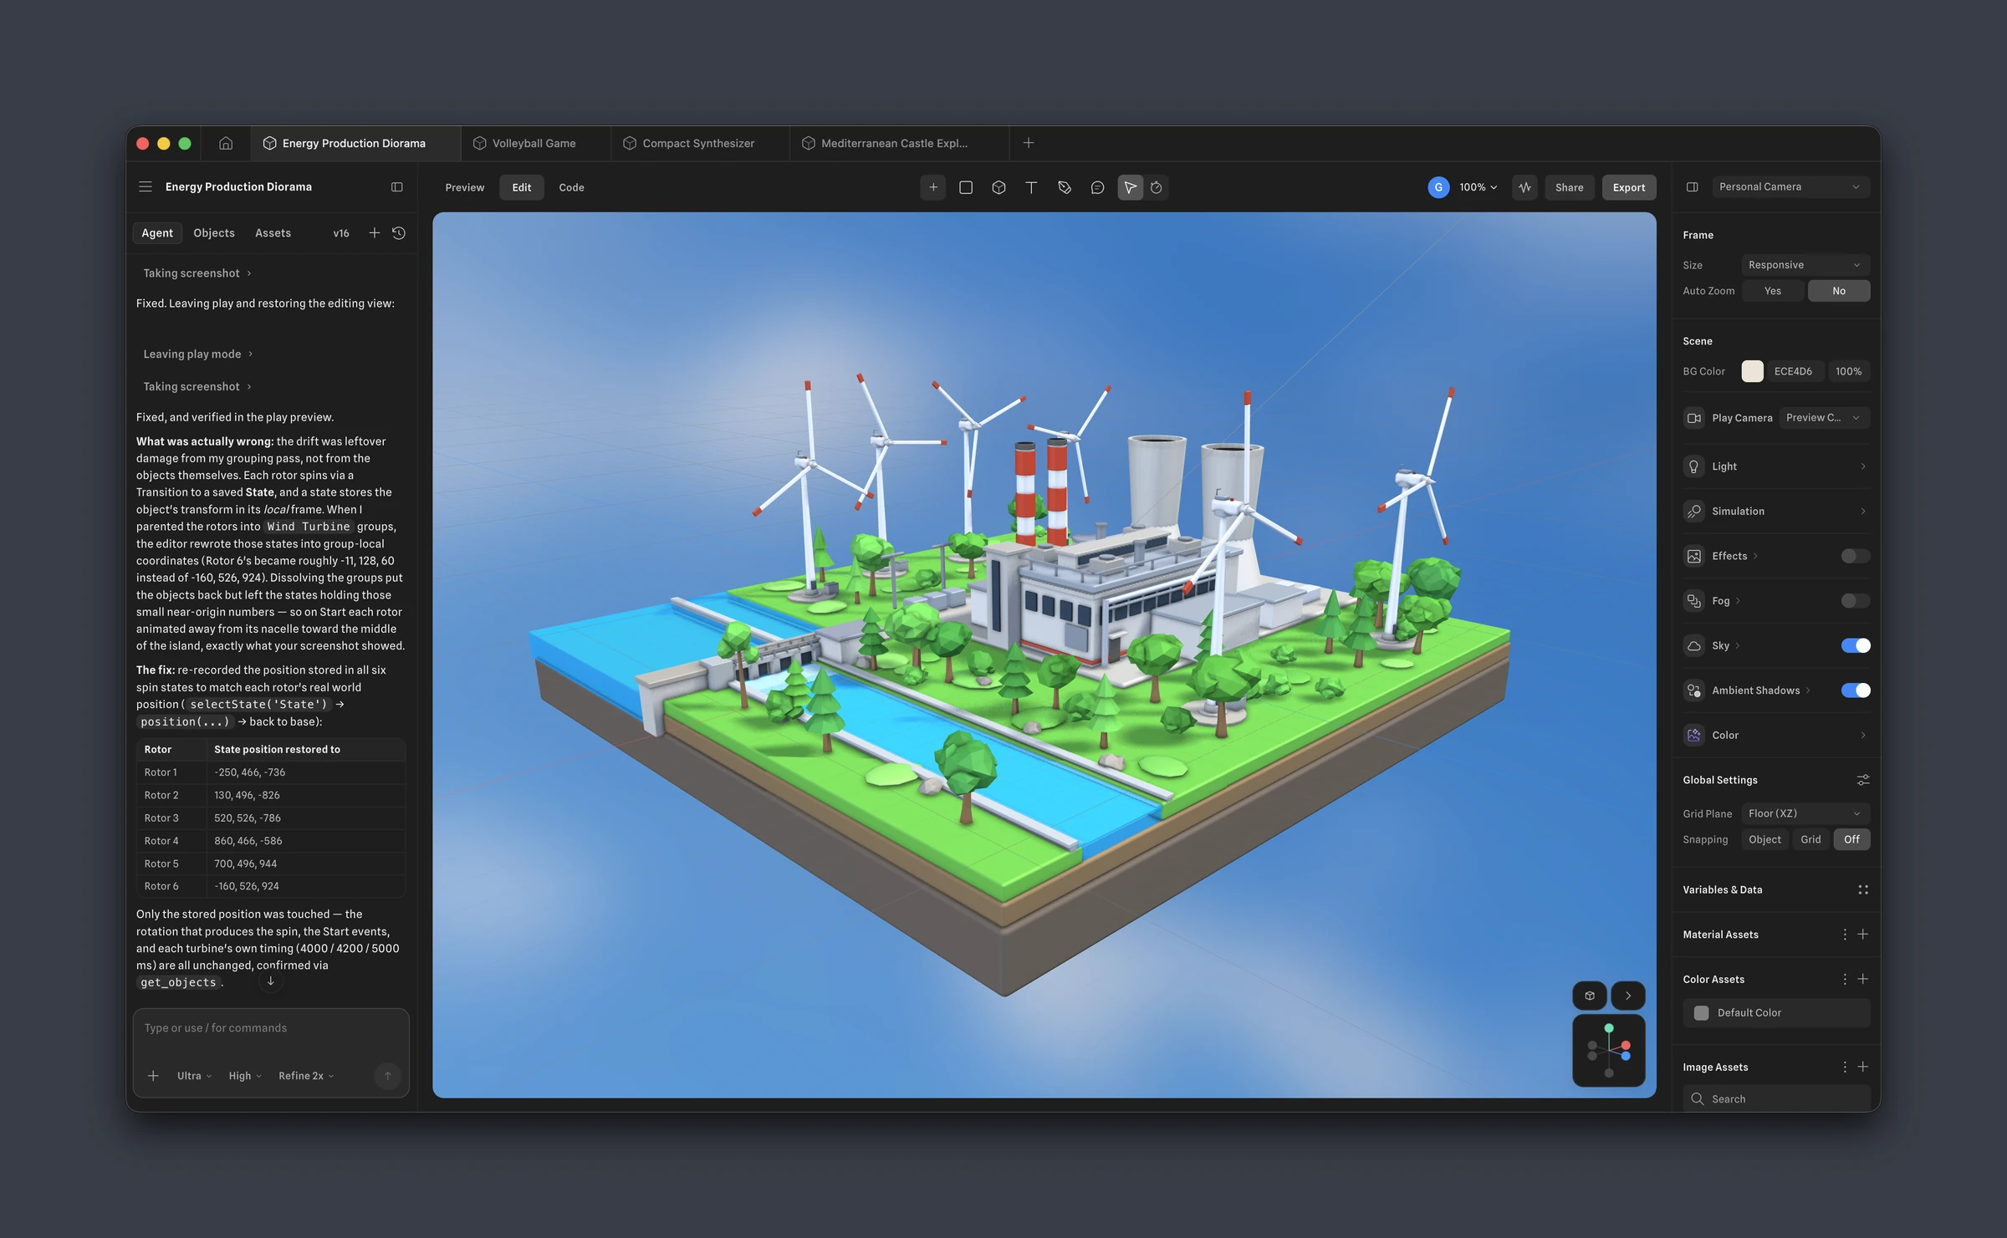Open Global Settings sliders icon

[x=1863, y=780]
